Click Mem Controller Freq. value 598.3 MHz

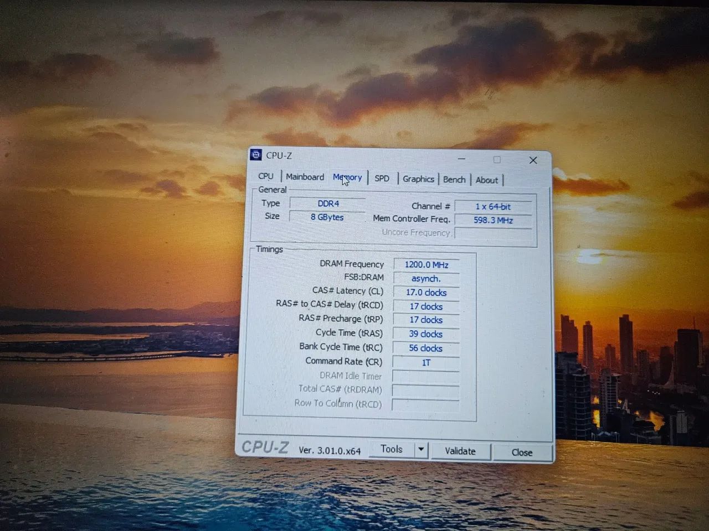click(493, 220)
